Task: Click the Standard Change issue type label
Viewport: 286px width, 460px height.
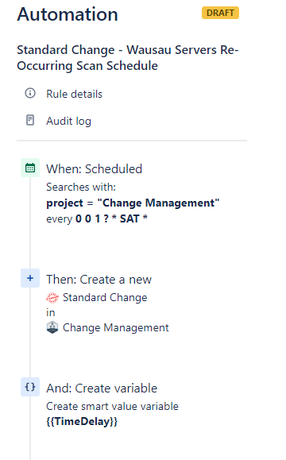Action: coord(105,297)
